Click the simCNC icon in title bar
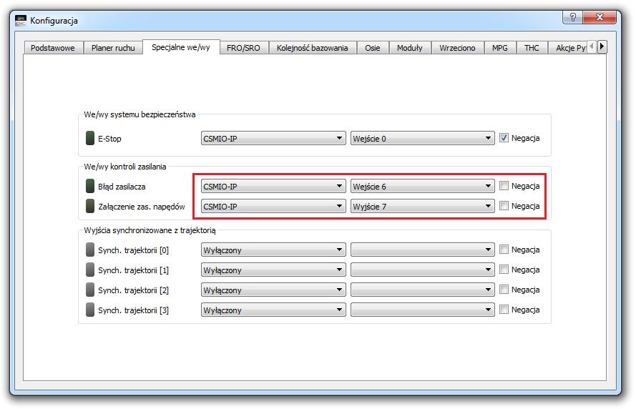The height and width of the screenshot is (409, 636). point(20,20)
